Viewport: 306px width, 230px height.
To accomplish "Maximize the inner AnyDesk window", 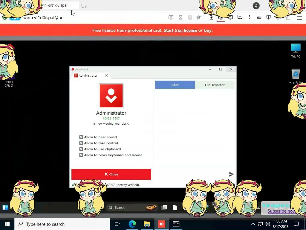I will 221,69.
